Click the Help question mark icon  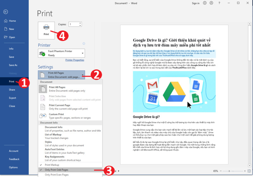219,3
